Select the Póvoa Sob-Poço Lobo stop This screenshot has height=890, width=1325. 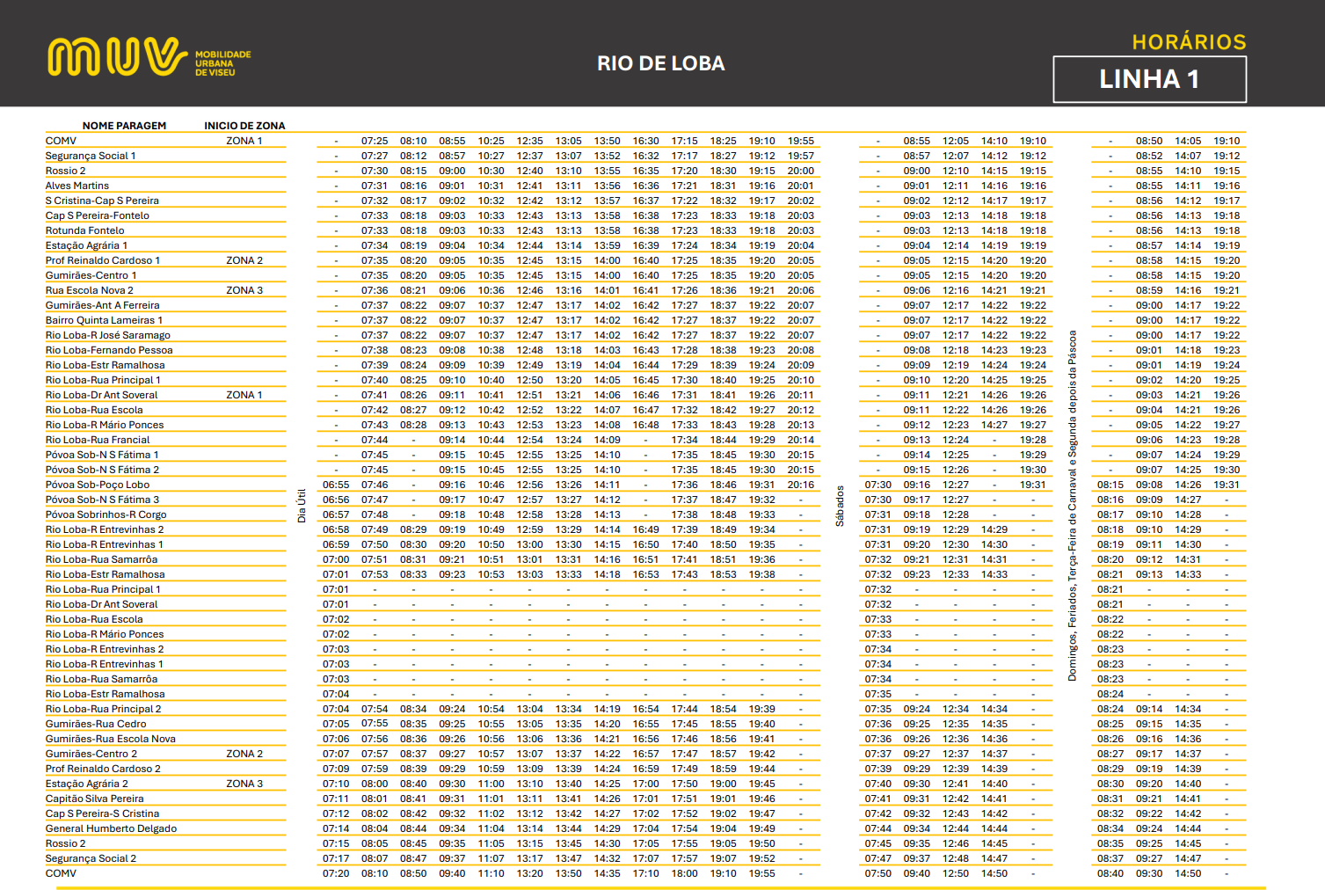pos(98,485)
